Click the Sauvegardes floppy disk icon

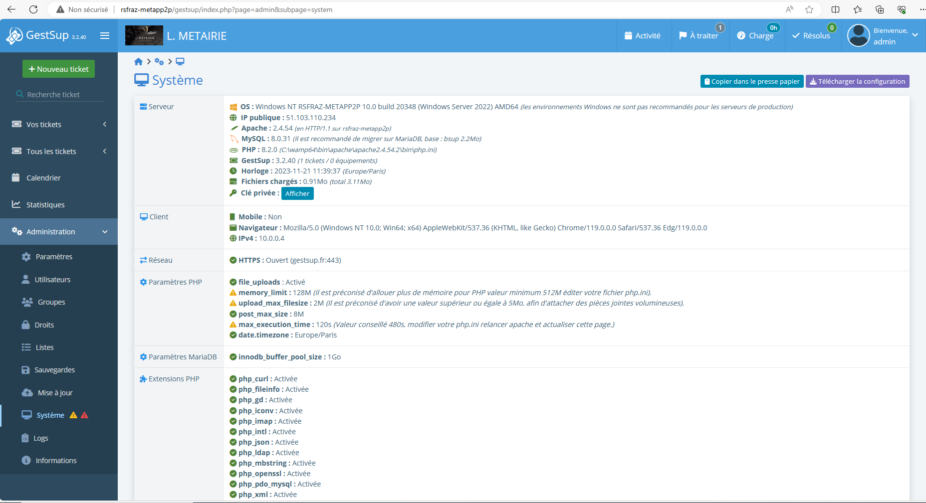coord(25,370)
